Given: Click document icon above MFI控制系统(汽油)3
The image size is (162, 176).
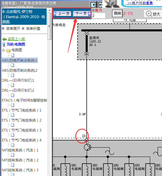Looking at the screenshot, I should point(13,165).
